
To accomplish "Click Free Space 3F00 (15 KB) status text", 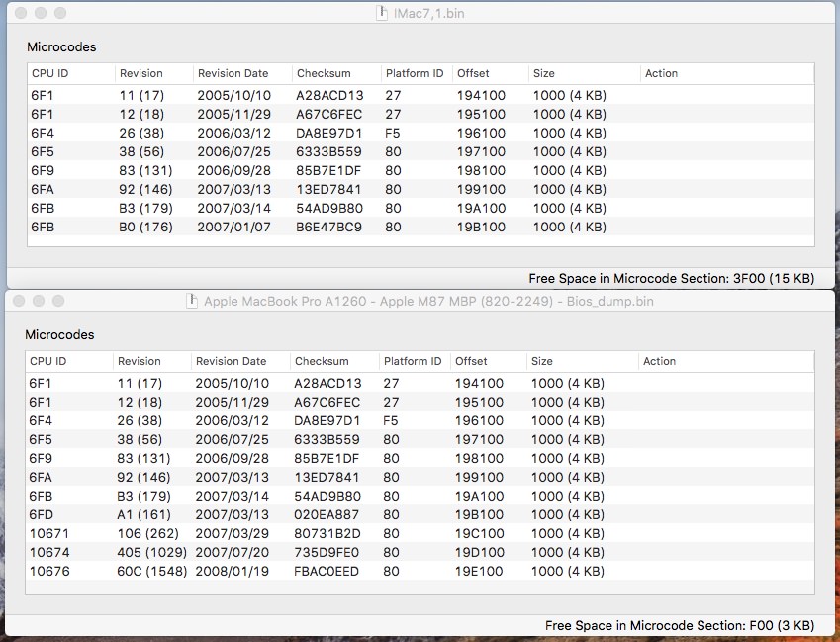I will click(x=671, y=278).
